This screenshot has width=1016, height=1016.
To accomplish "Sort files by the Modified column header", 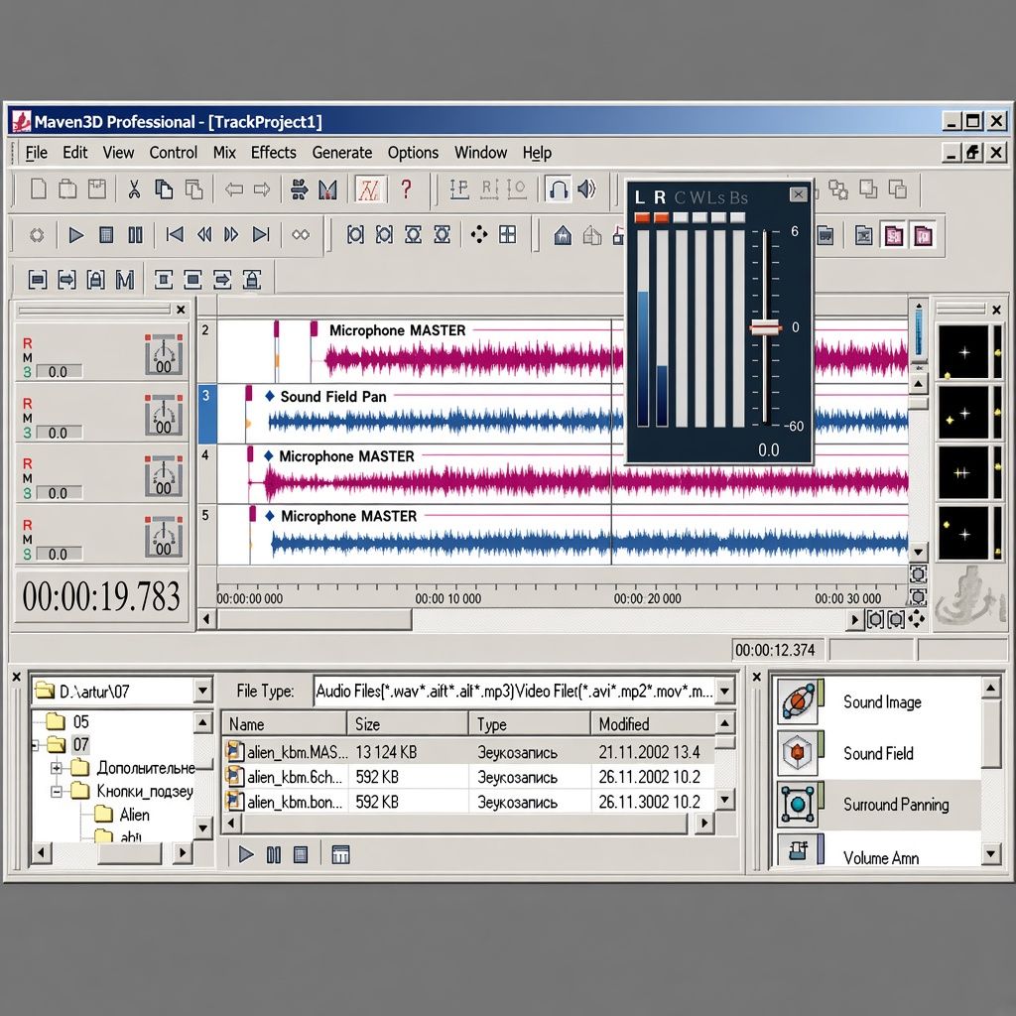I will (653, 723).
